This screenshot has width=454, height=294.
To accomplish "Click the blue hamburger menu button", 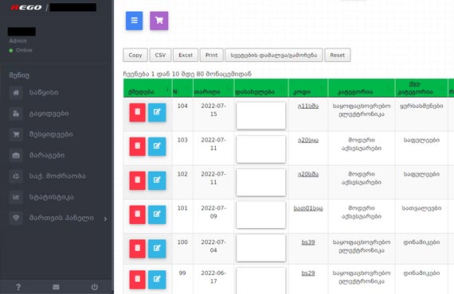I will tap(134, 21).
